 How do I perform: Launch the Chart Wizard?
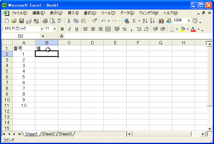pyautogui.click(x=161, y=21)
